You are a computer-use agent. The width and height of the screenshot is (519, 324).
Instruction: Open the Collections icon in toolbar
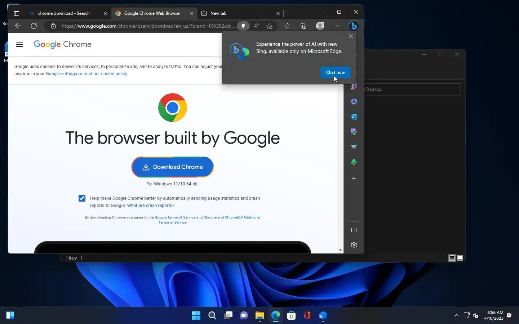coord(303,26)
